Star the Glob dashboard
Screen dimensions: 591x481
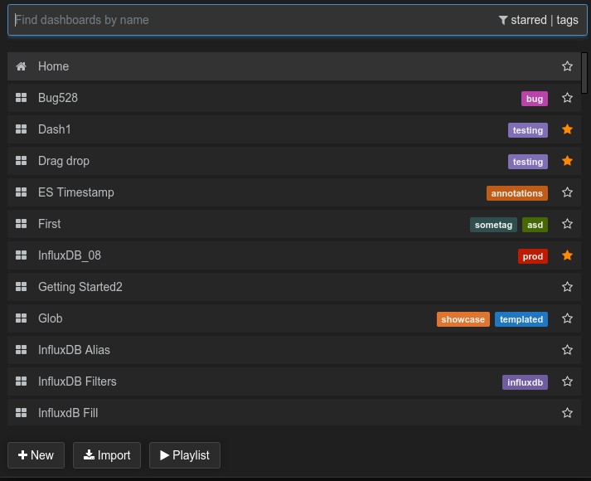click(x=567, y=318)
